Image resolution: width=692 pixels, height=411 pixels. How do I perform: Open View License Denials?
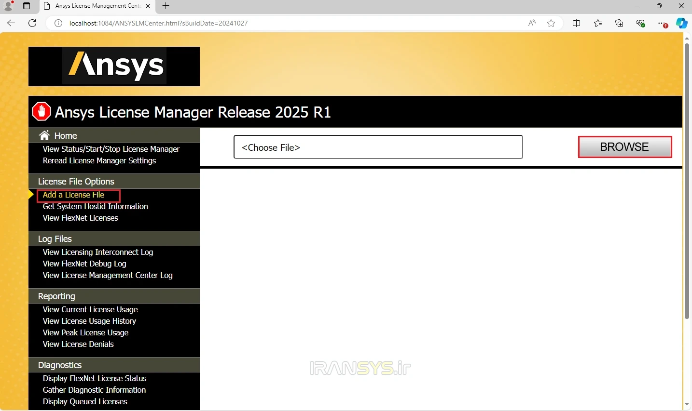click(78, 344)
